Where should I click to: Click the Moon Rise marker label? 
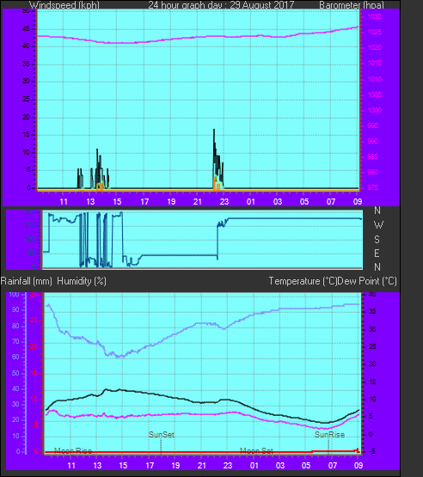pos(73,451)
